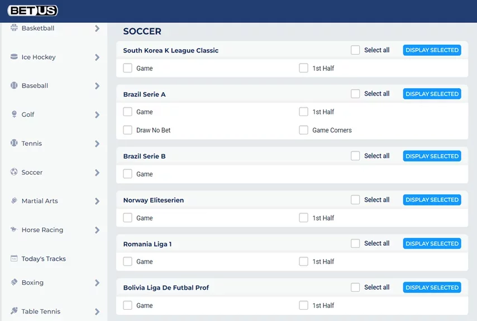This screenshot has height=321, width=477.
Task: Click the Tennis ball icon
Action: coord(14,143)
